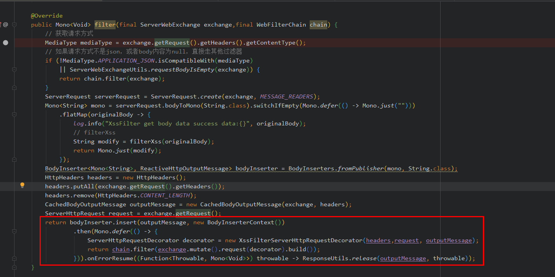Click CONTENT_LENGTH constant
The height and width of the screenshot is (277, 555).
(x=165, y=195)
